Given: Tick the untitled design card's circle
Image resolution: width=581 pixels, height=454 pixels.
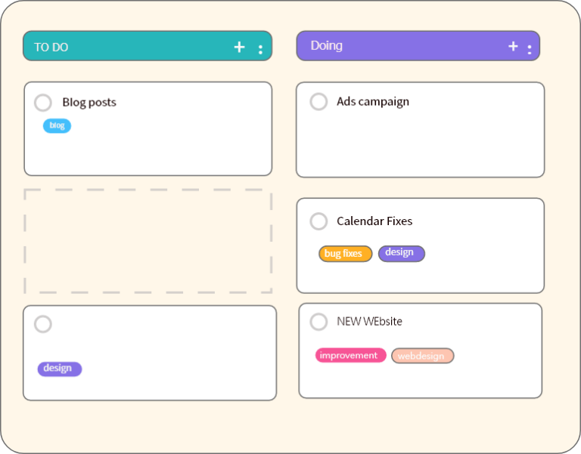Looking at the screenshot, I should 43,324.
